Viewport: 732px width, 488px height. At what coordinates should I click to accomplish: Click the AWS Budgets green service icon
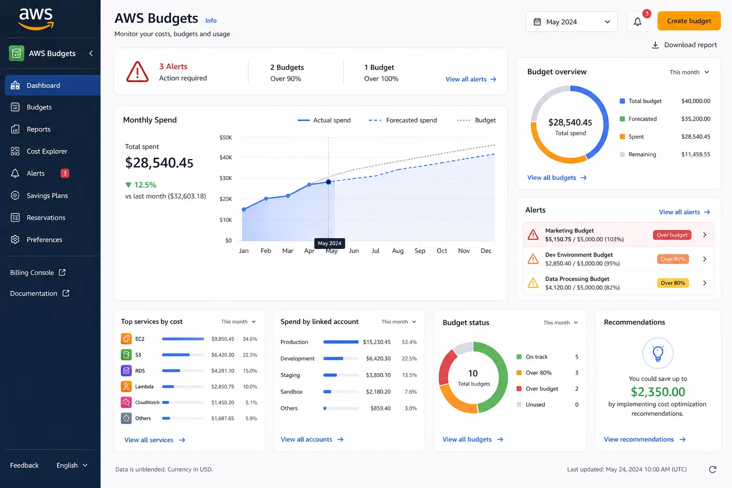coord(17,53)
